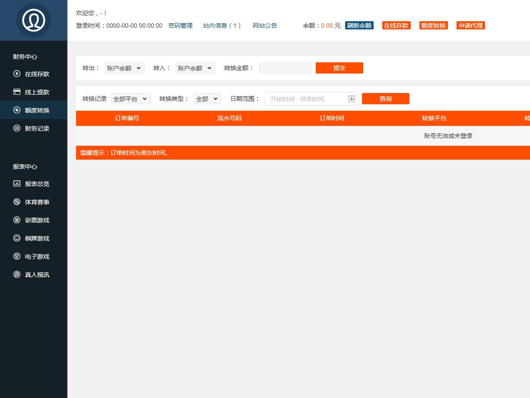Open the 真人视讯 live video icon
The image size is (530, 398).
click(16, 274)
